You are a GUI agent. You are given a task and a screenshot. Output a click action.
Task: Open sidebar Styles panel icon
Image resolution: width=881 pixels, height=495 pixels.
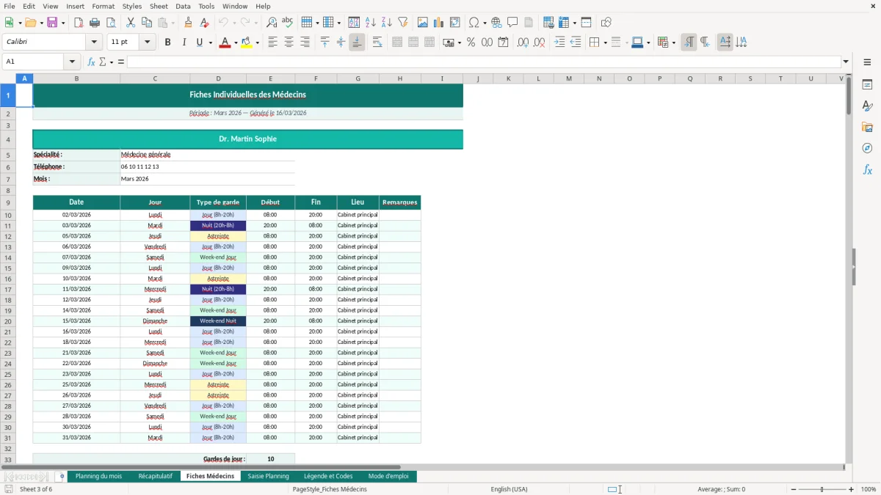(x=867, y=106)
